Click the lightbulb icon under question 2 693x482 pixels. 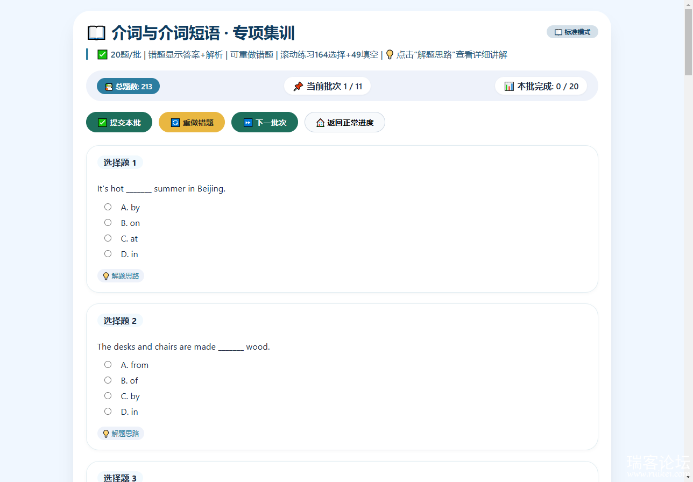(x=106, y=434)
